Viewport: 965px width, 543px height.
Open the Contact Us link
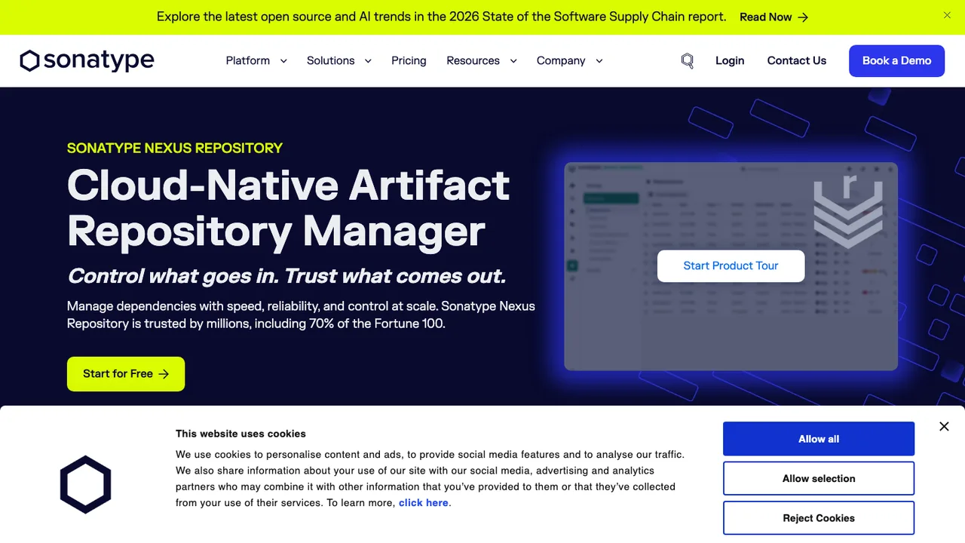[x=797, y=60]
